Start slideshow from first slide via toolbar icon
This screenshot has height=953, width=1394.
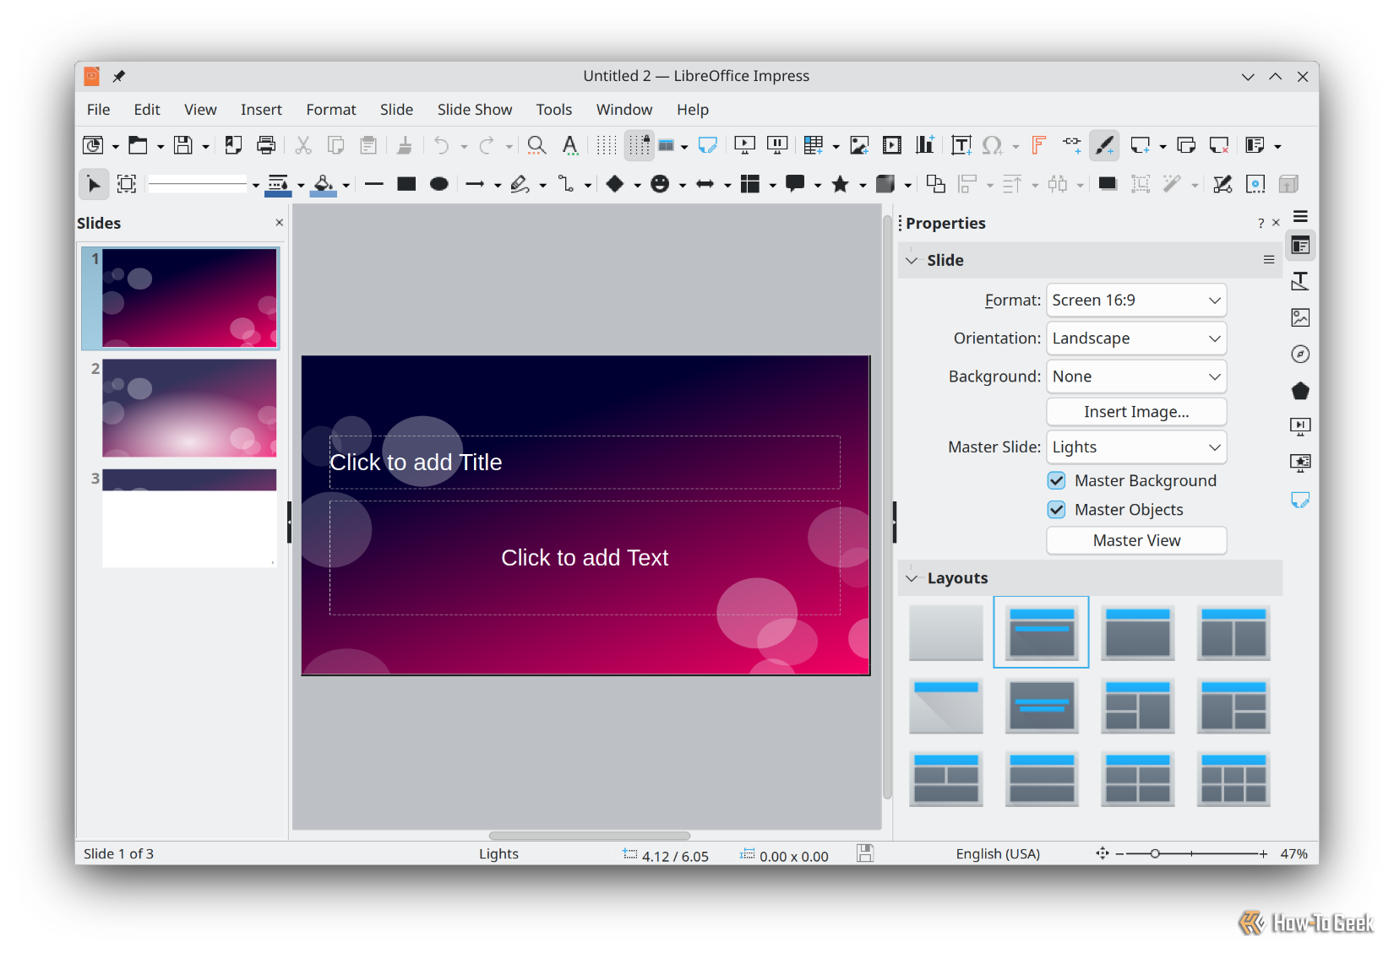[x=743, y=145]
